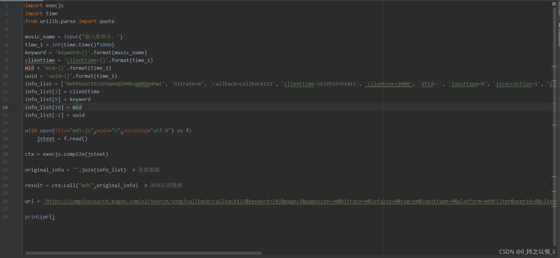The image size is (560, 258).
Task: Click 'quote' in line 3
Action: tap(107, 21)
